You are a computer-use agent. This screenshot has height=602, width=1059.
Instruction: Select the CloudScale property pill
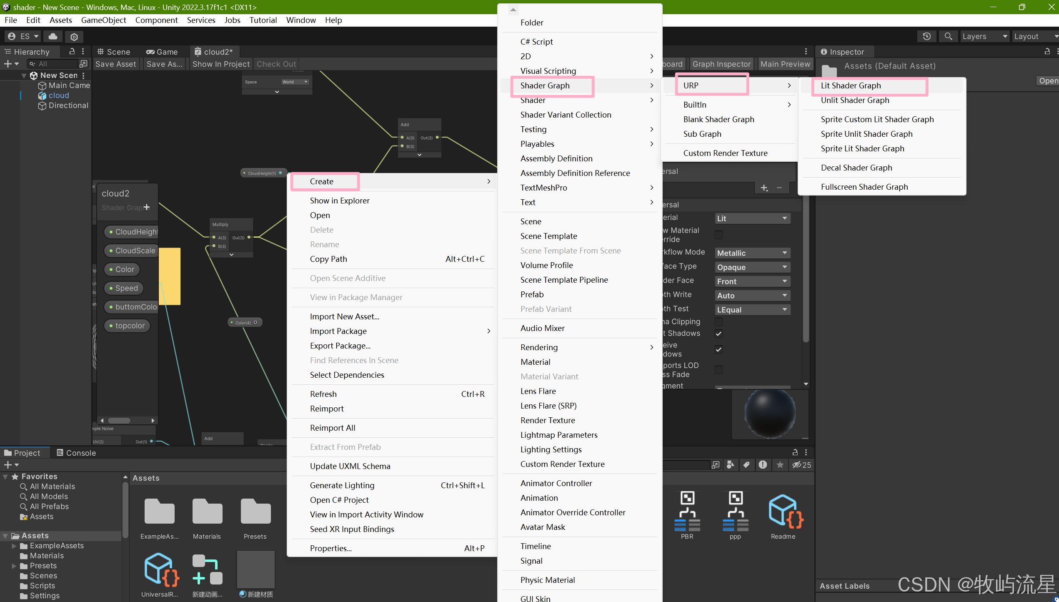click(x=131, y=251)
